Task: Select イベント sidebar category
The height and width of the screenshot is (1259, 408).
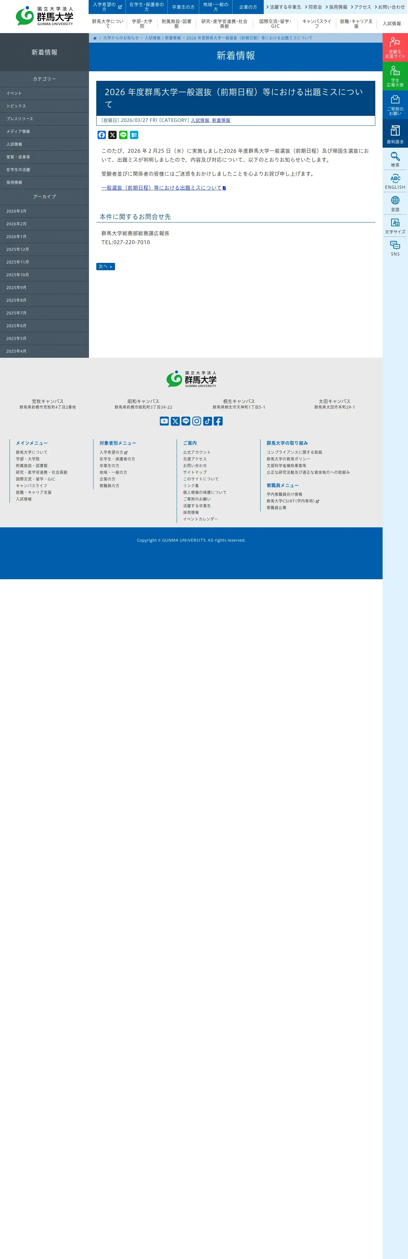Action: (x=44, y=93)
